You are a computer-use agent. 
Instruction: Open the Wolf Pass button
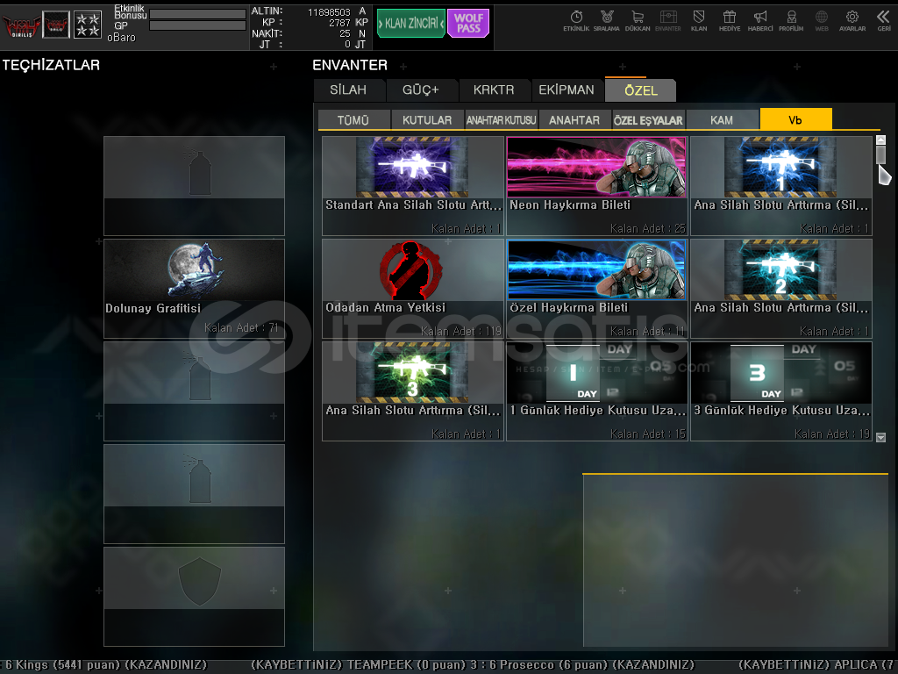pyautogui.click(x=468, y=24)
